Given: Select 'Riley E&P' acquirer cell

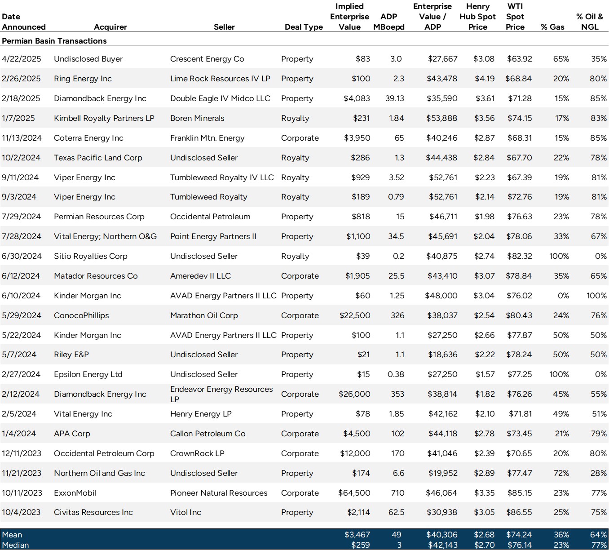Looking at the screenshot, I should [71, 355].
